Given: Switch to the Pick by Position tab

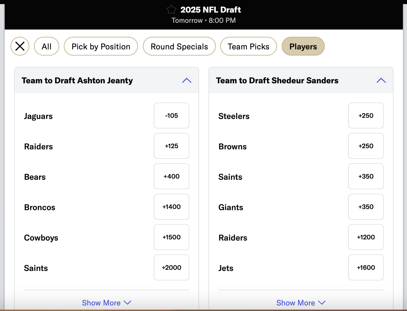Looking at the screenshot, I should pos(101,46).
